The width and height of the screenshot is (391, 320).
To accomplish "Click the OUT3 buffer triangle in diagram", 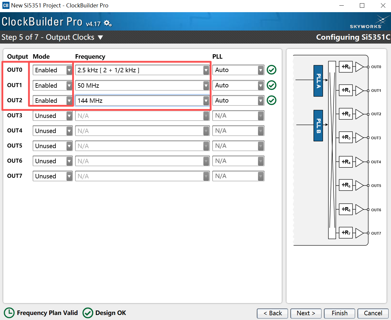I will coord(359,138).
